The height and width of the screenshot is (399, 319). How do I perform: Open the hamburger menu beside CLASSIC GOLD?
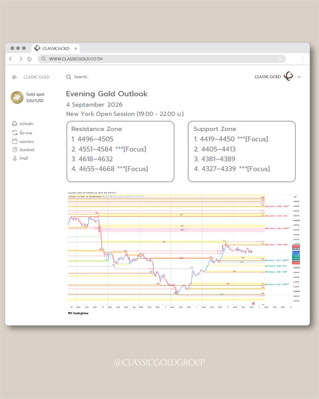[14, 77]
